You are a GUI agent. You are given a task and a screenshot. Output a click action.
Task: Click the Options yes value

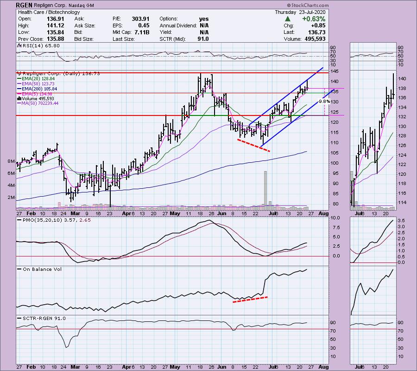pyautogui.click(x=204, y=19)
